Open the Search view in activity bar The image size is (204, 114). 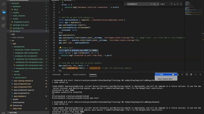[4, 4]
